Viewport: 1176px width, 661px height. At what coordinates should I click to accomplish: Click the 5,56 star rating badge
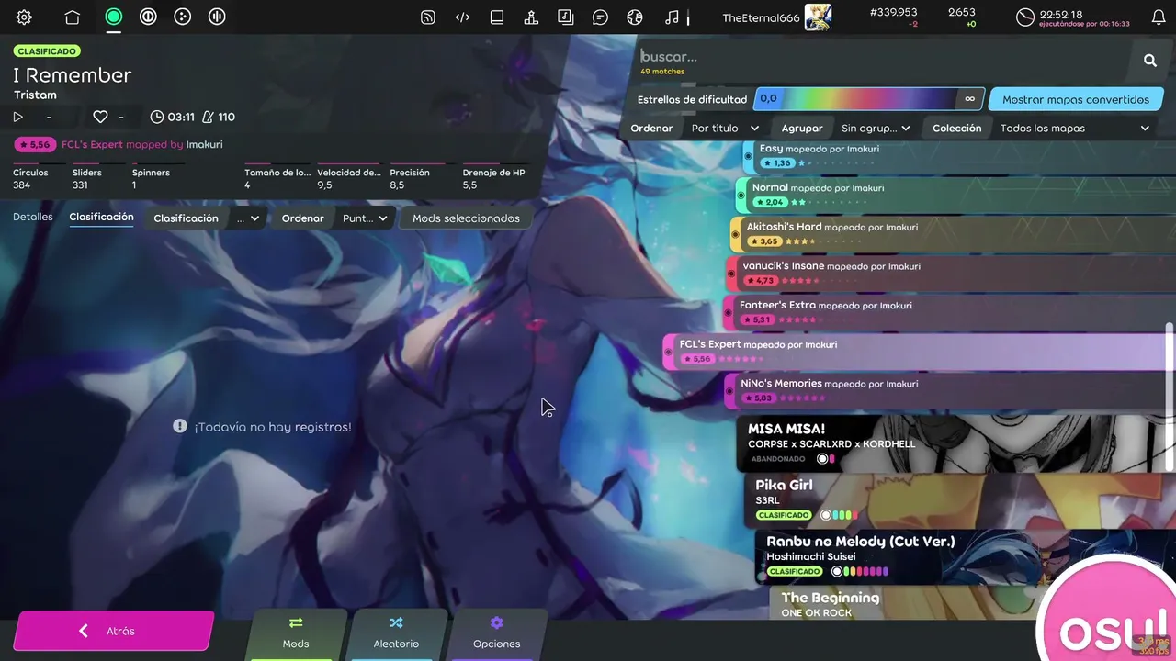point(34,144)
